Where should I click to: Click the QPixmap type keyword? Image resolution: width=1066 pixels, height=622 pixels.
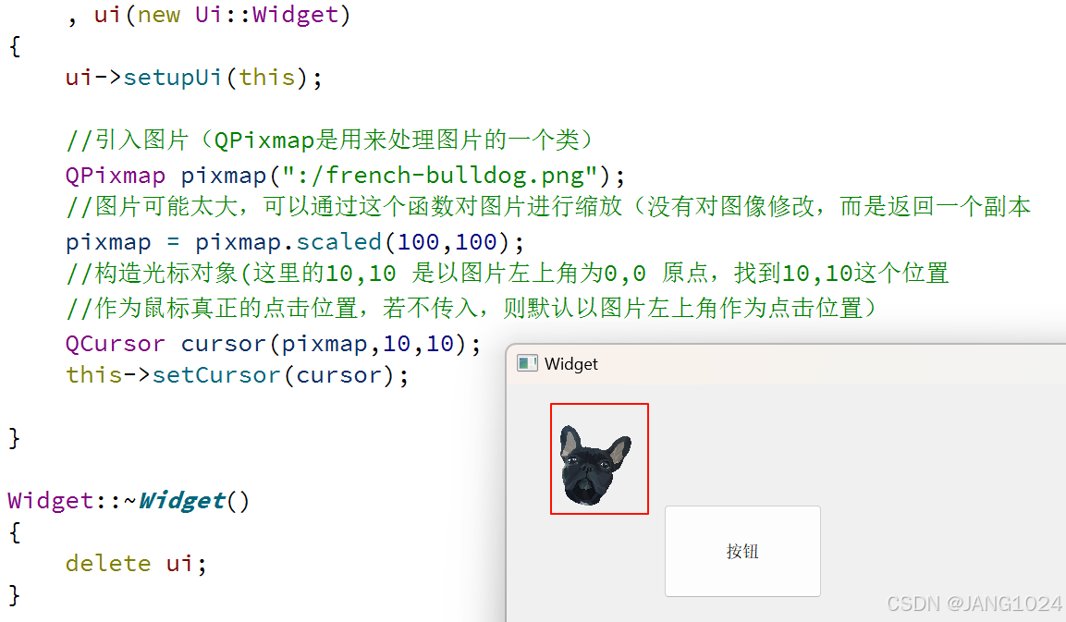click(116, 176)
